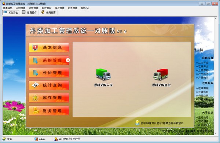Click the 二次开发 link

[x=203, y=63]
